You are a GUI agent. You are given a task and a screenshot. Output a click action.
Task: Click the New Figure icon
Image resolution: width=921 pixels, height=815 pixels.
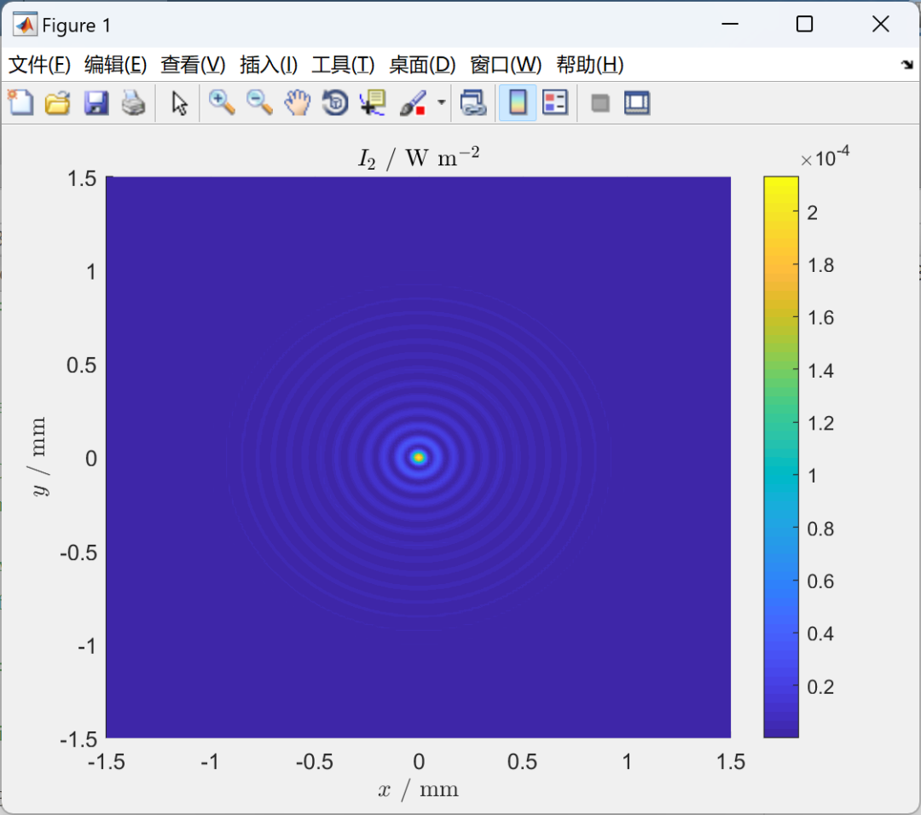coord(20,103)
